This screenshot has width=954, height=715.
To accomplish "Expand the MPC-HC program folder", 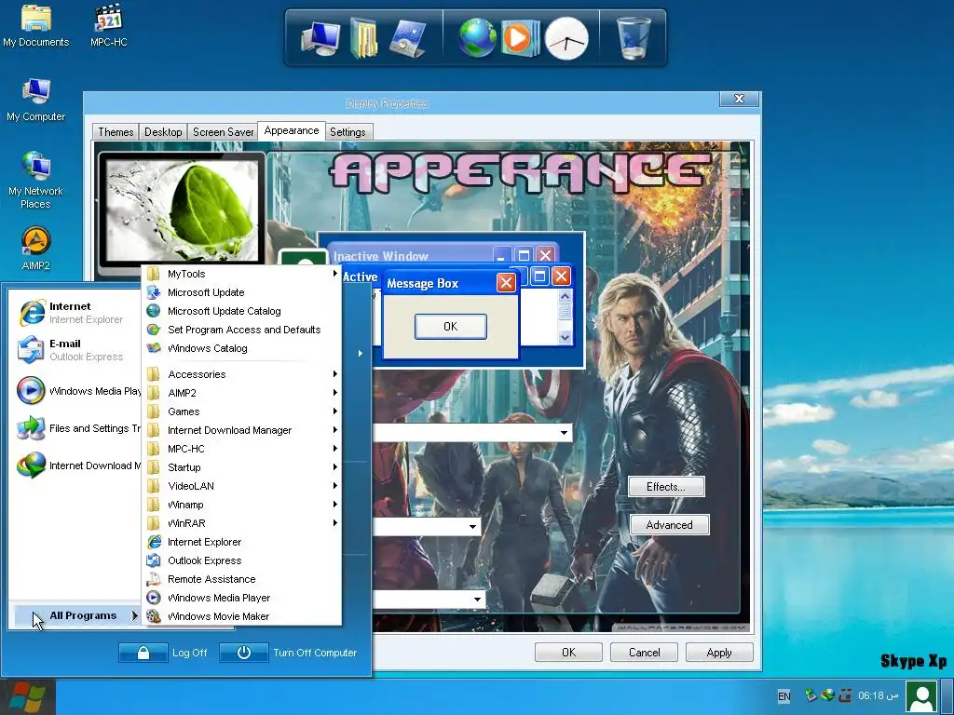I will [x=241, y=449].
